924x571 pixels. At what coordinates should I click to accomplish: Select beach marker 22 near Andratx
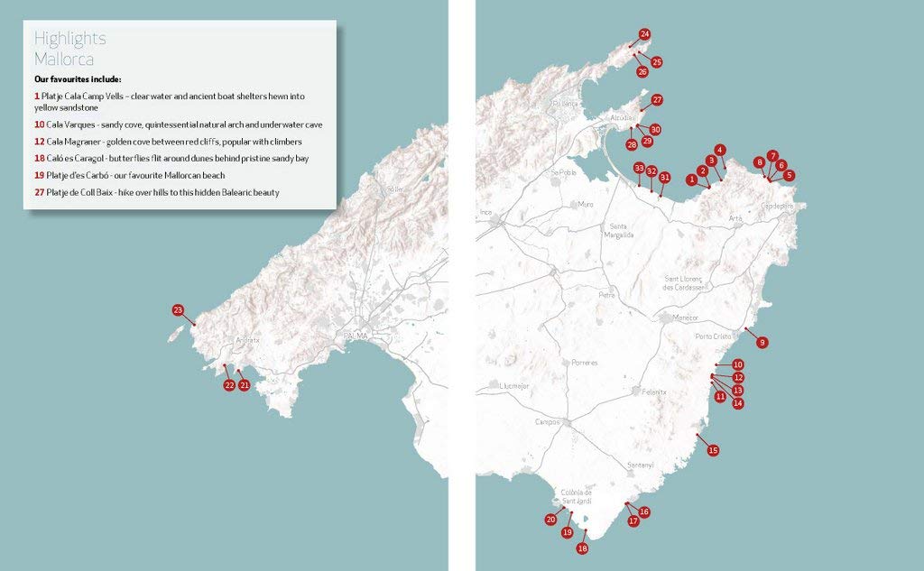click(229, 385)
